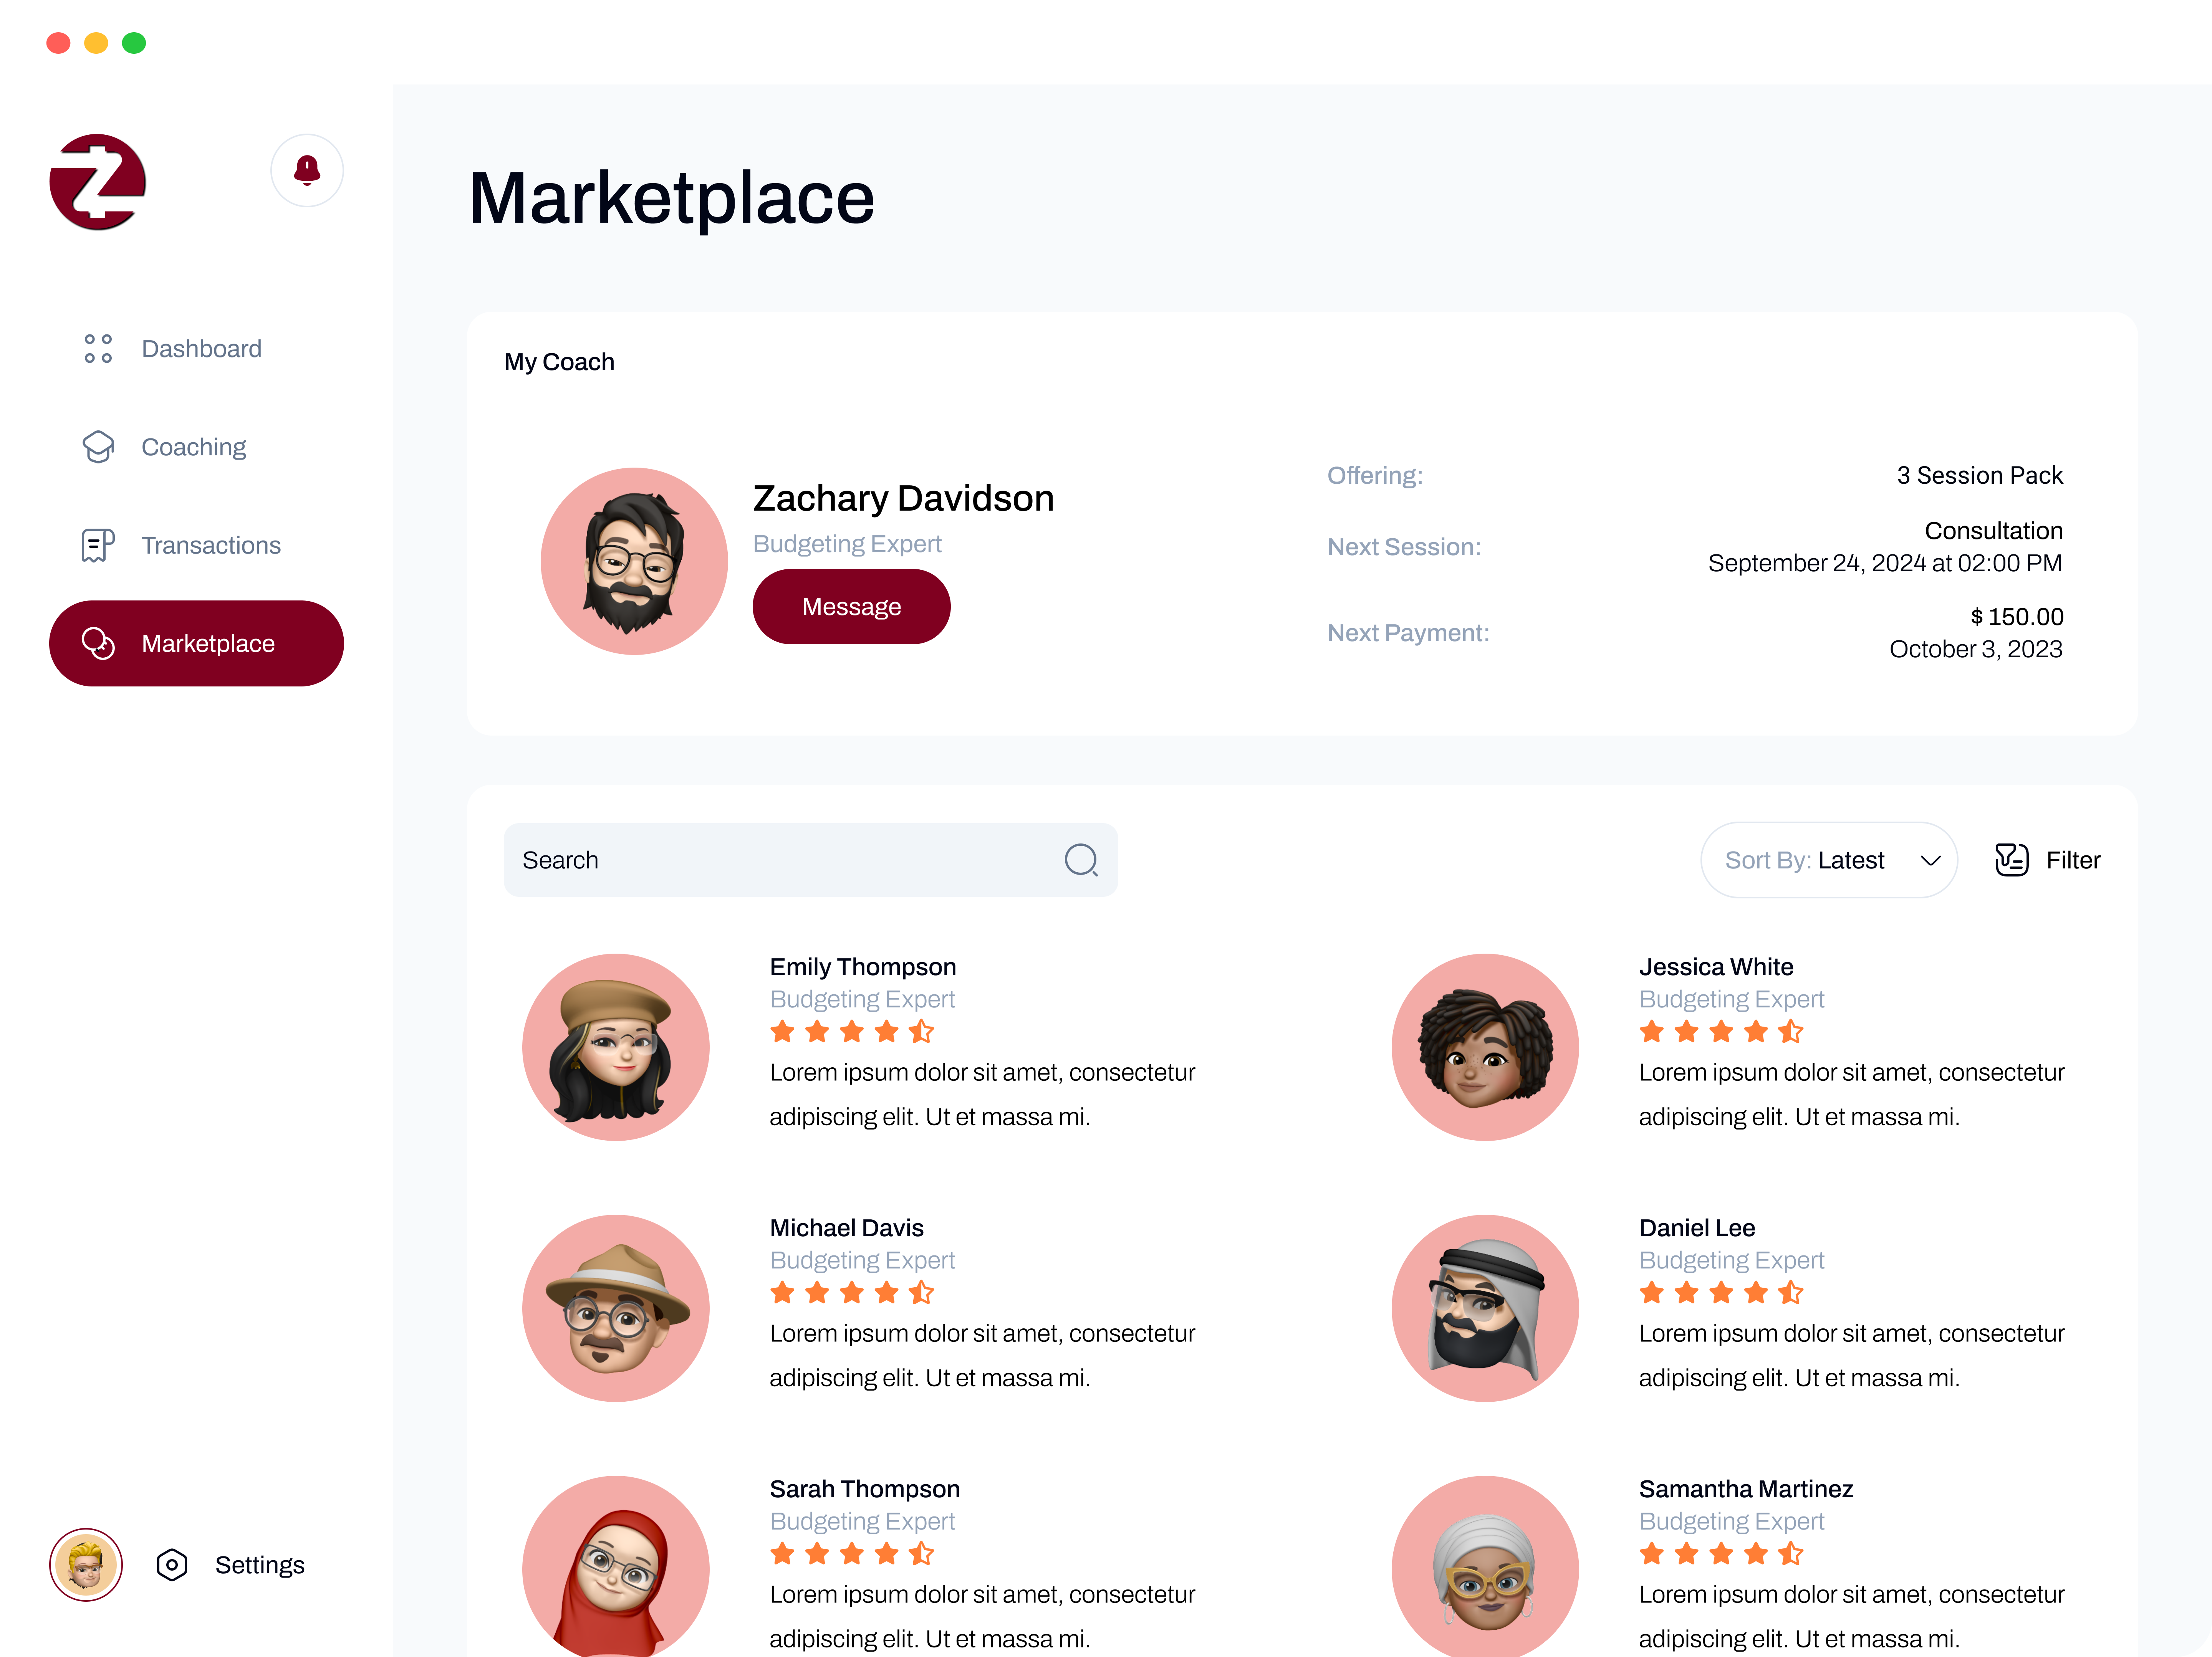Click Michael Davis's avatar
Screen dimensions: 2212x1657
[x=616, y=1308]
